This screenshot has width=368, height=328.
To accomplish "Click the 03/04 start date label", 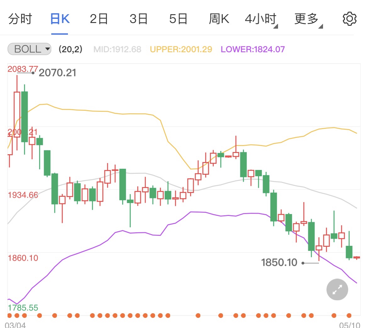I will pos(15,325).
